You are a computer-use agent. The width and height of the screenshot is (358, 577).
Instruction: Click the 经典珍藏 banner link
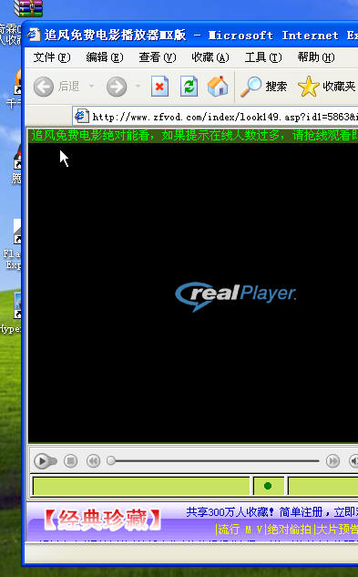pyautogui.click(x=103, y=520)
